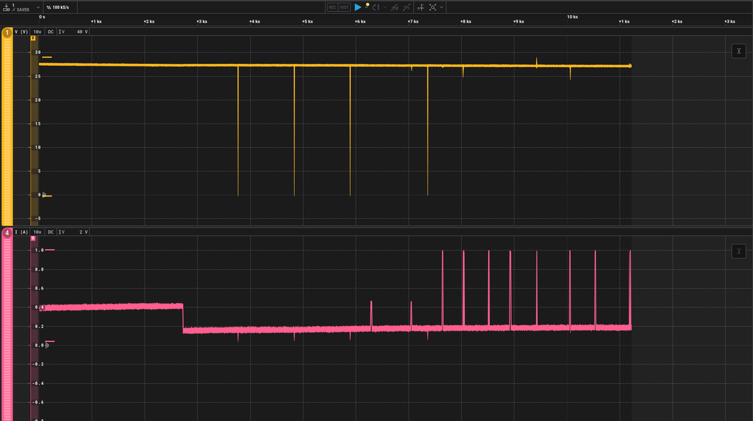Viewport: 753px width, 421px height.
Task: Open the zoom options chevron in toolbar
Action: coord(441,7)
